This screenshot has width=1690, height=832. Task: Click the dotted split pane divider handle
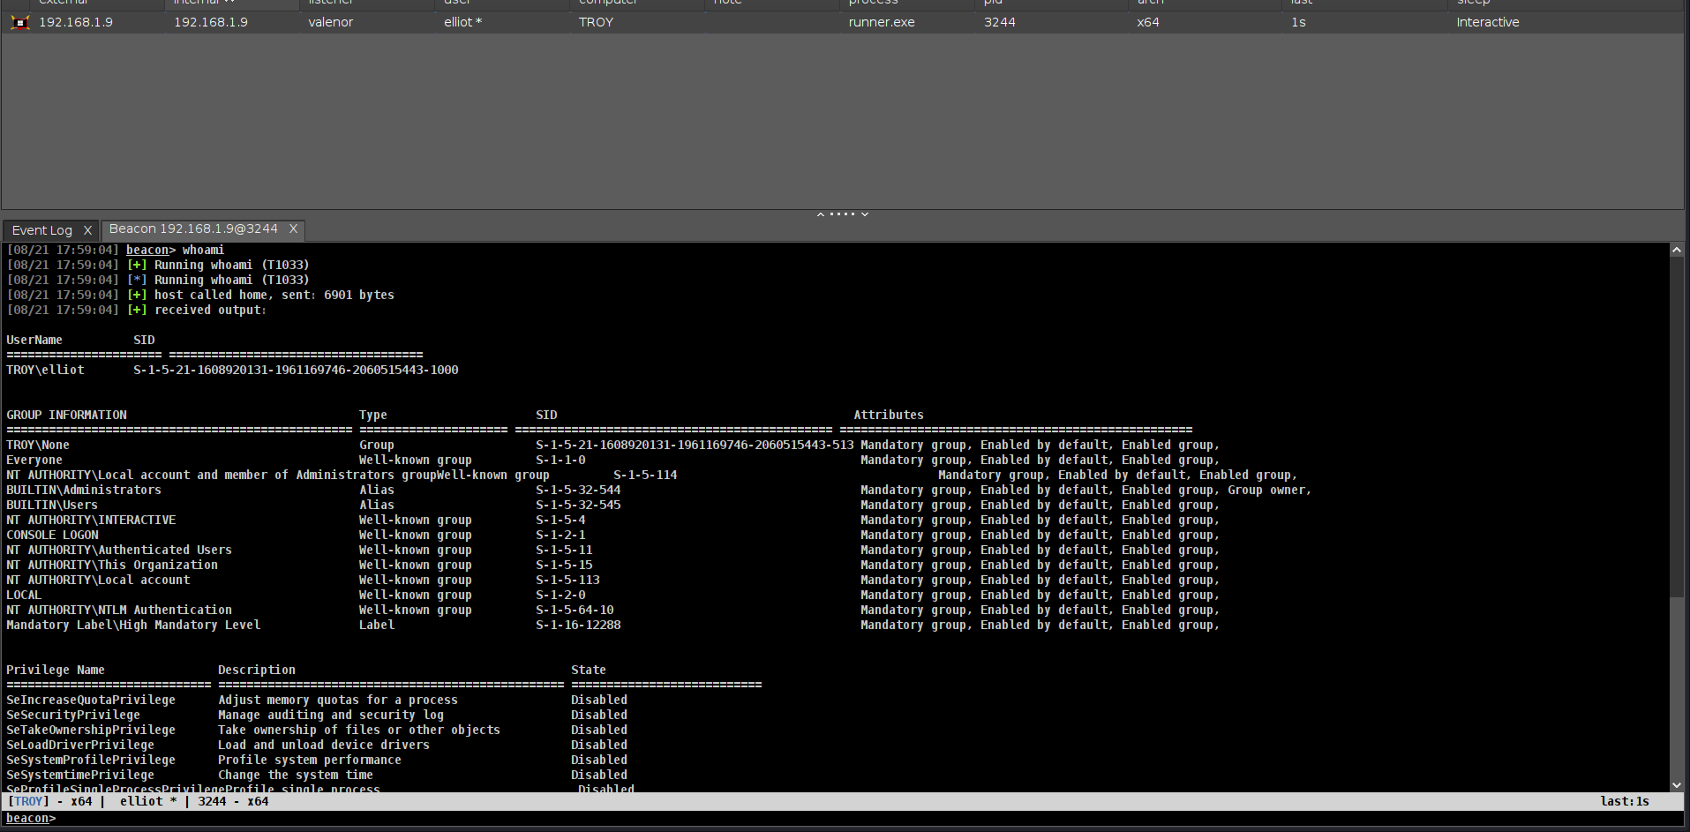843,214
